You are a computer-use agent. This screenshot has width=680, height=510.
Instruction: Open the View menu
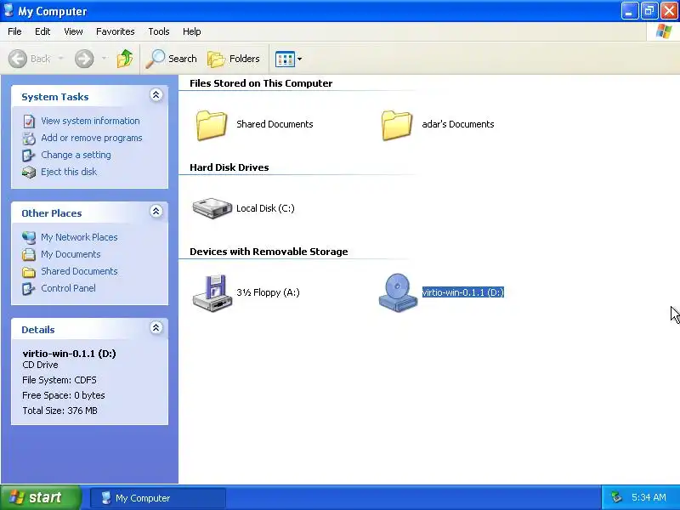[x=73, y=31]
